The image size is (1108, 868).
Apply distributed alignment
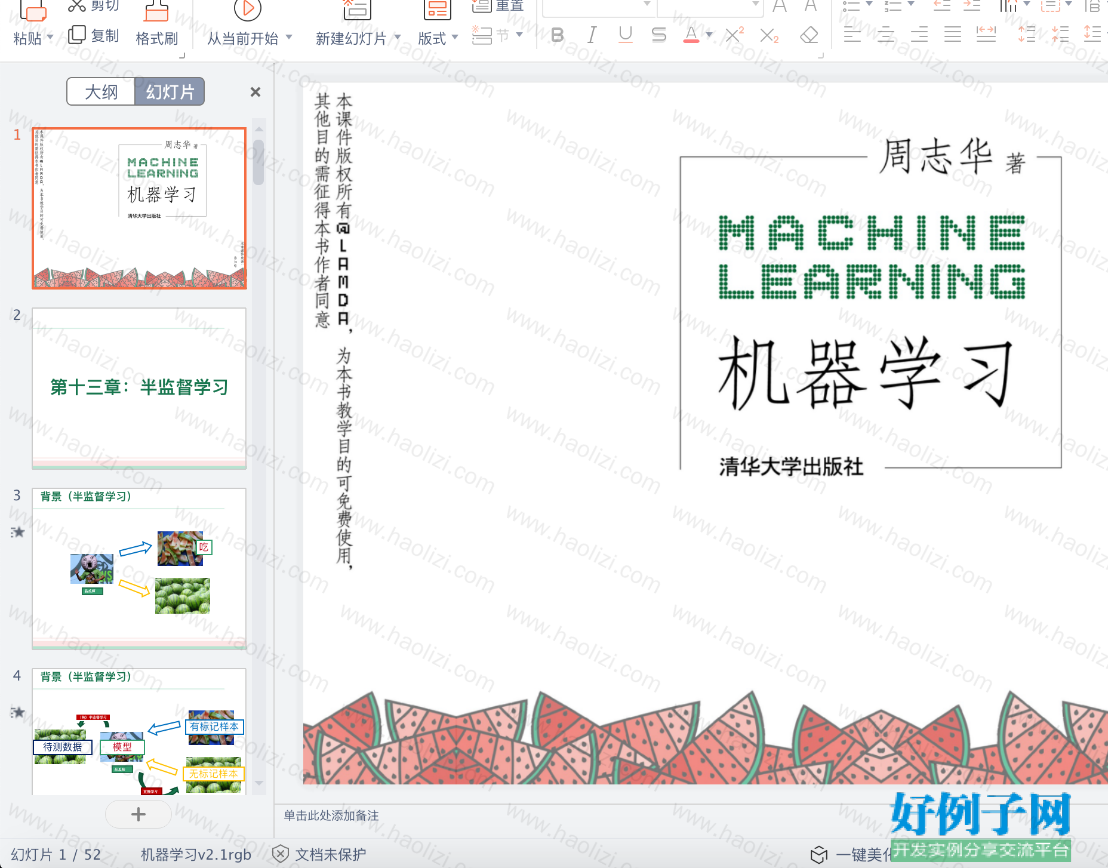[x=986, y=35]
